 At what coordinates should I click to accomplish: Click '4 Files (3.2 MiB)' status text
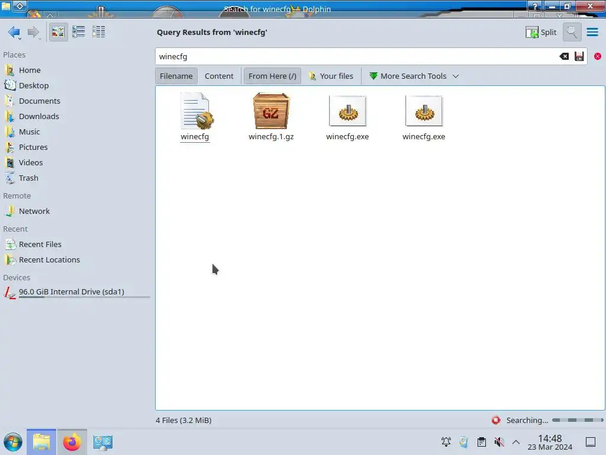click(x=183, y=420)
